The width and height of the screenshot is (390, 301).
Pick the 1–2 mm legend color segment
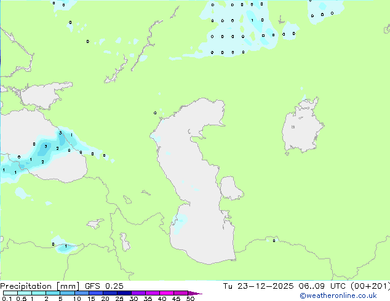[39, 293]
